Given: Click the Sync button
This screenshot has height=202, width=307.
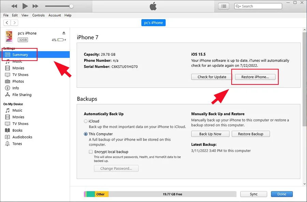Looking at the screenshot, I should (x=253, y=194).
